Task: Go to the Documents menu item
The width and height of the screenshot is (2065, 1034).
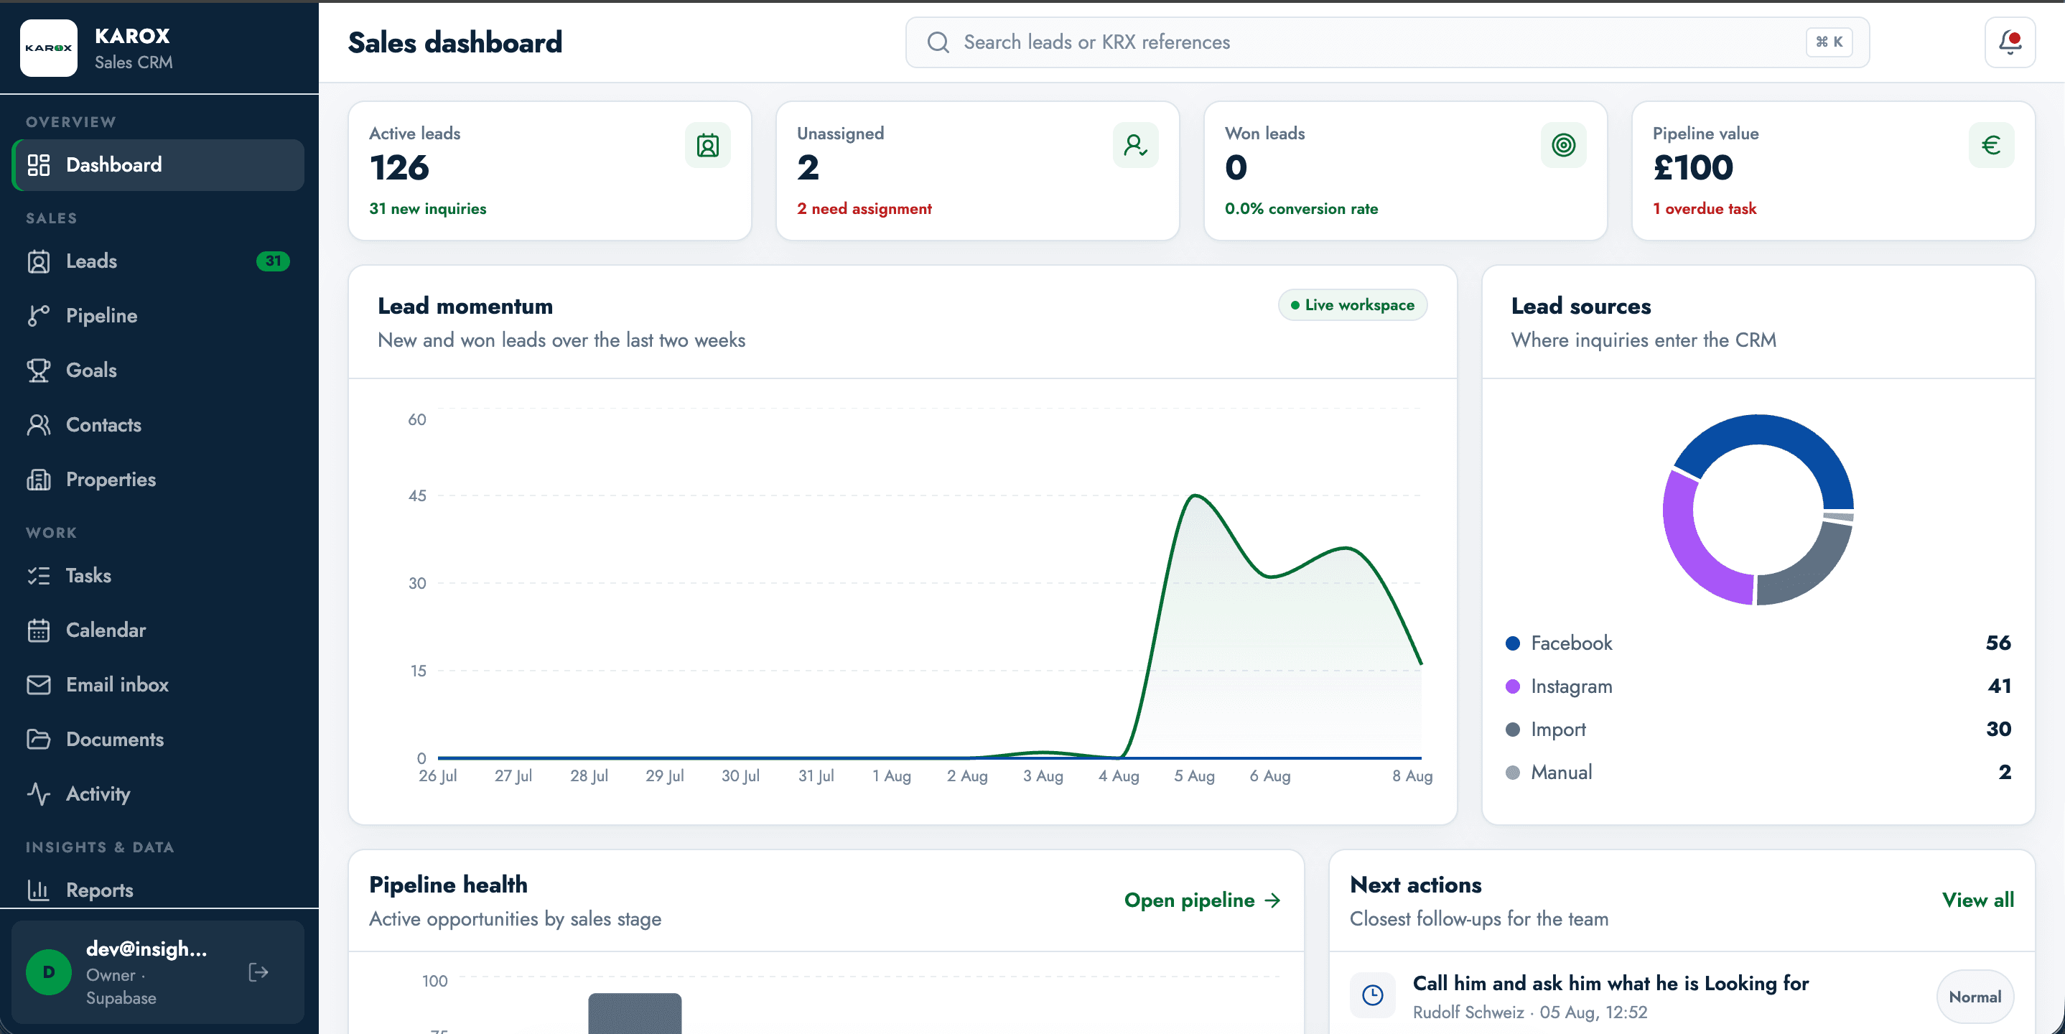Action: tap(158, 739)
